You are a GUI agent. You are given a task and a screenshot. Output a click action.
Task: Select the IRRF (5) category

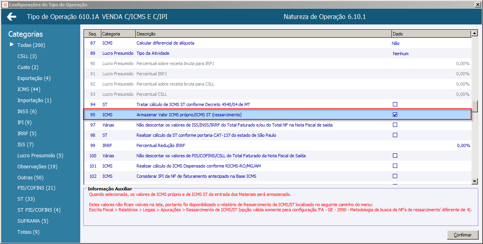(x=27, y=134)
